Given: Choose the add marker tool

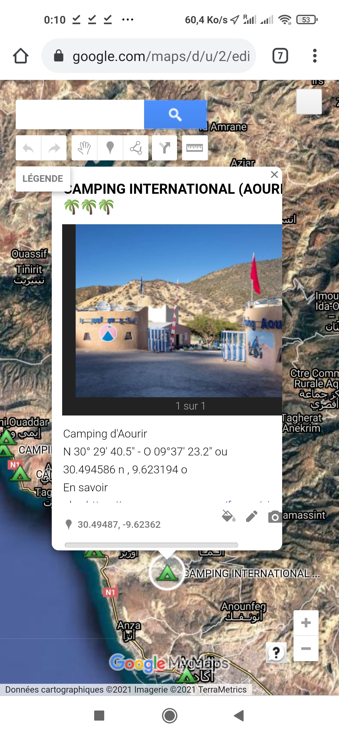Looking at the screenshot, I should pyautogui.click(x=110, y=148).
